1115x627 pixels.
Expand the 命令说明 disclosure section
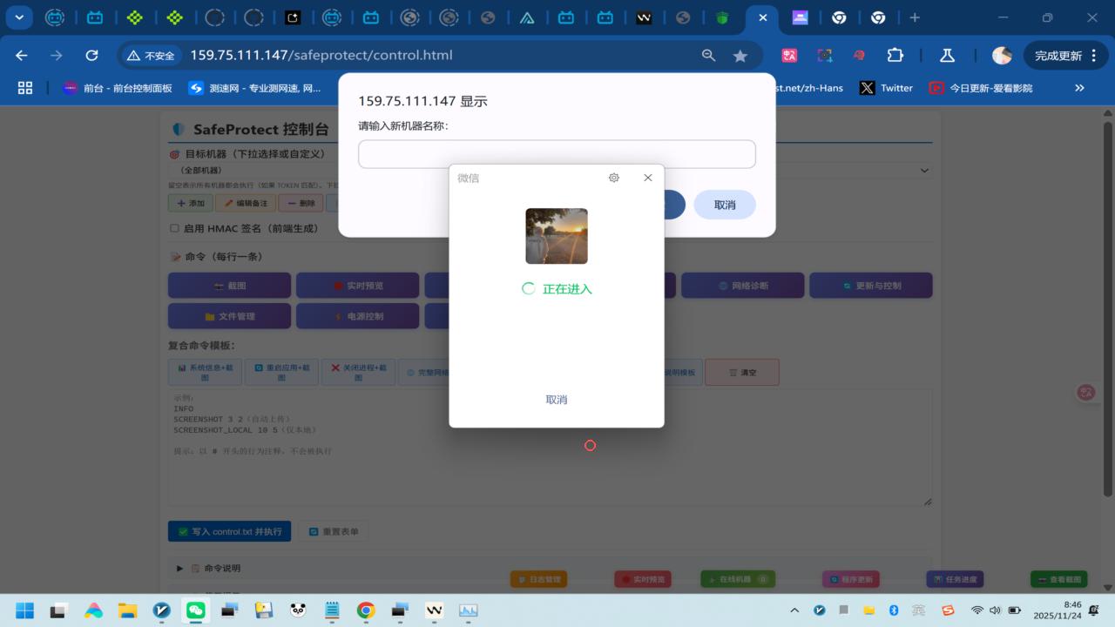(180, 569)
